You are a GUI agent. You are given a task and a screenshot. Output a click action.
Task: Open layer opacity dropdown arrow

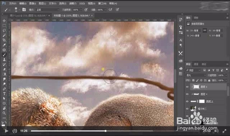[x=226, y=75]
